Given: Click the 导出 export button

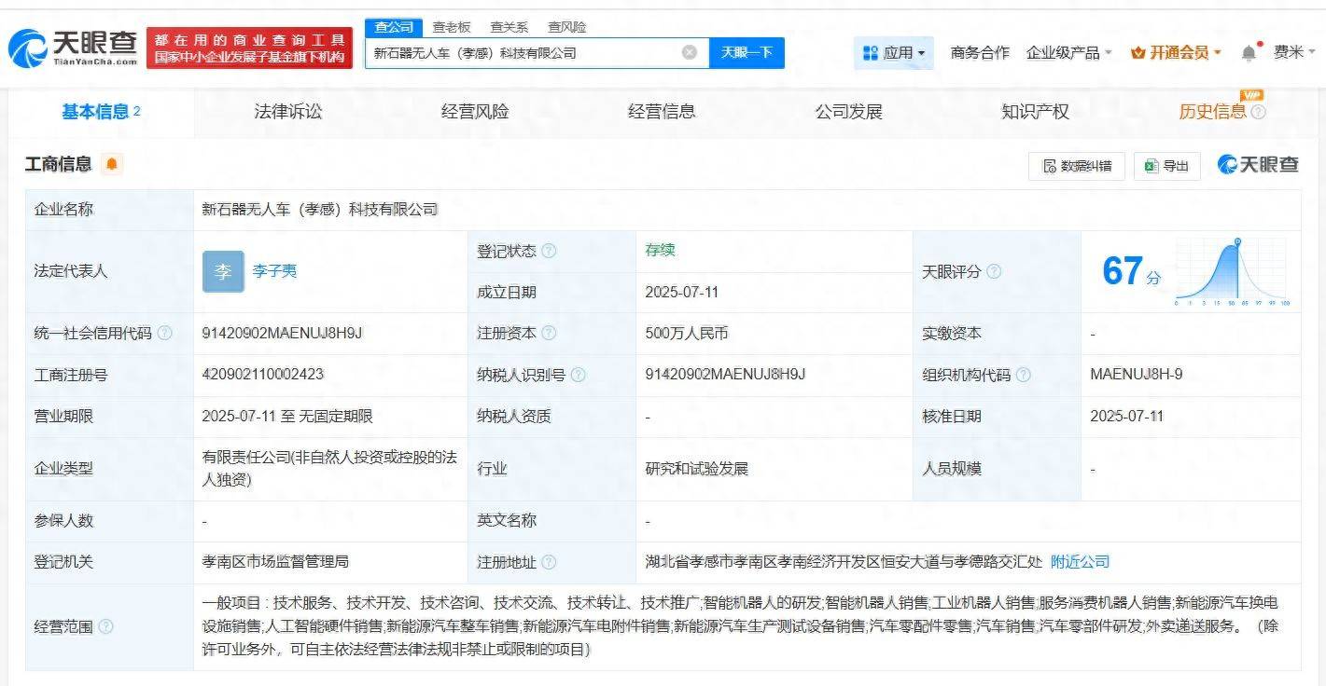Looking at the screenshot, I should [x=1167, y=166].
